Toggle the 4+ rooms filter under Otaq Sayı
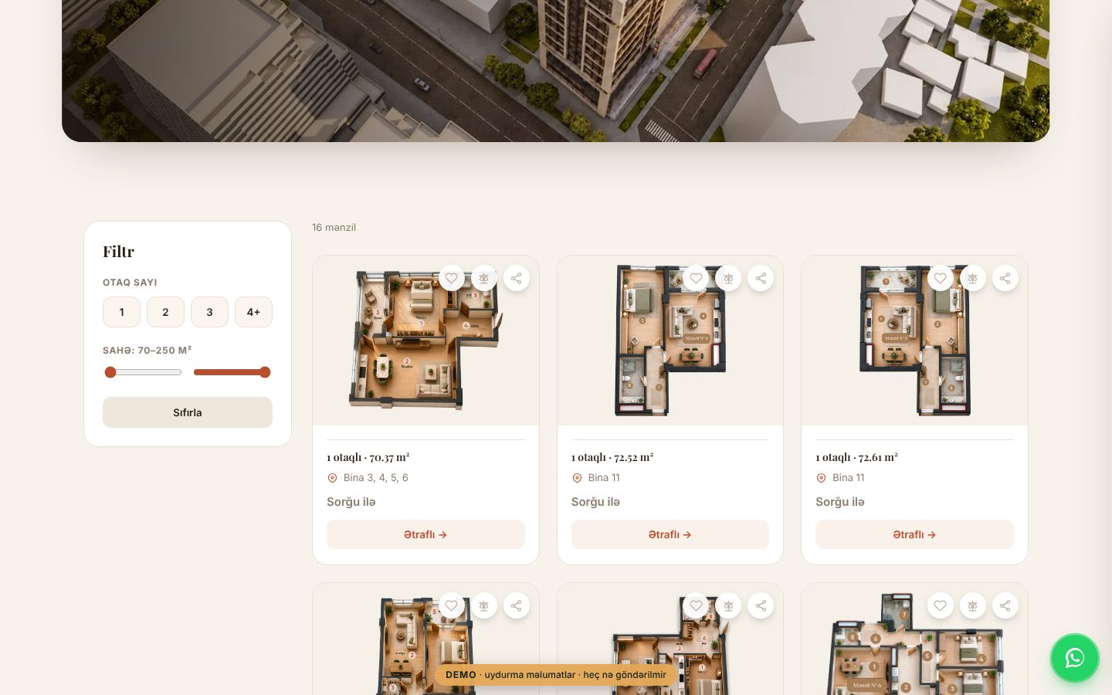The height and width of the screenshot is (695, 1112). [x=253, y=312]
